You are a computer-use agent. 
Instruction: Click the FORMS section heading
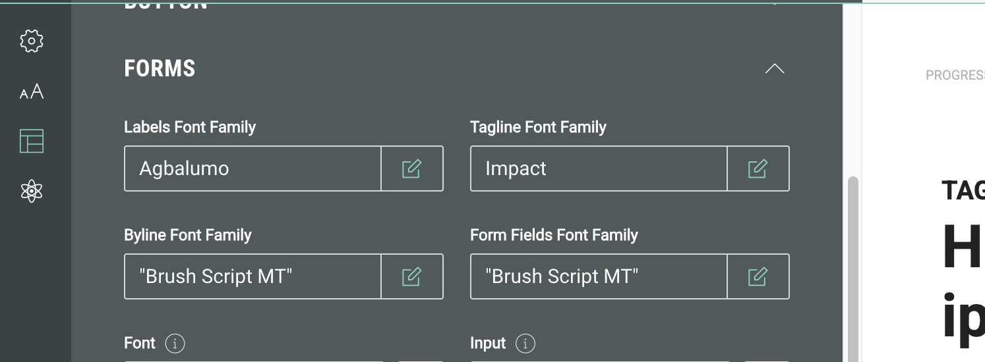pos(160,68)
